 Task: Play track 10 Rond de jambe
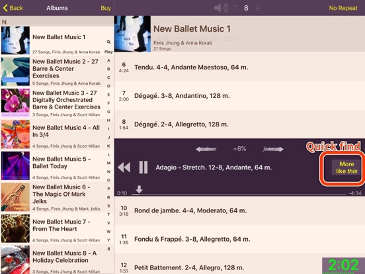tap(239, 210)
